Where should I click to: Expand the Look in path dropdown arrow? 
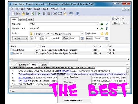point(82,34)
